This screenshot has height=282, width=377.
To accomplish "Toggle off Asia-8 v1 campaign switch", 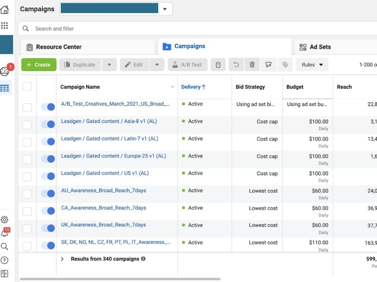I will pos(48,124).
